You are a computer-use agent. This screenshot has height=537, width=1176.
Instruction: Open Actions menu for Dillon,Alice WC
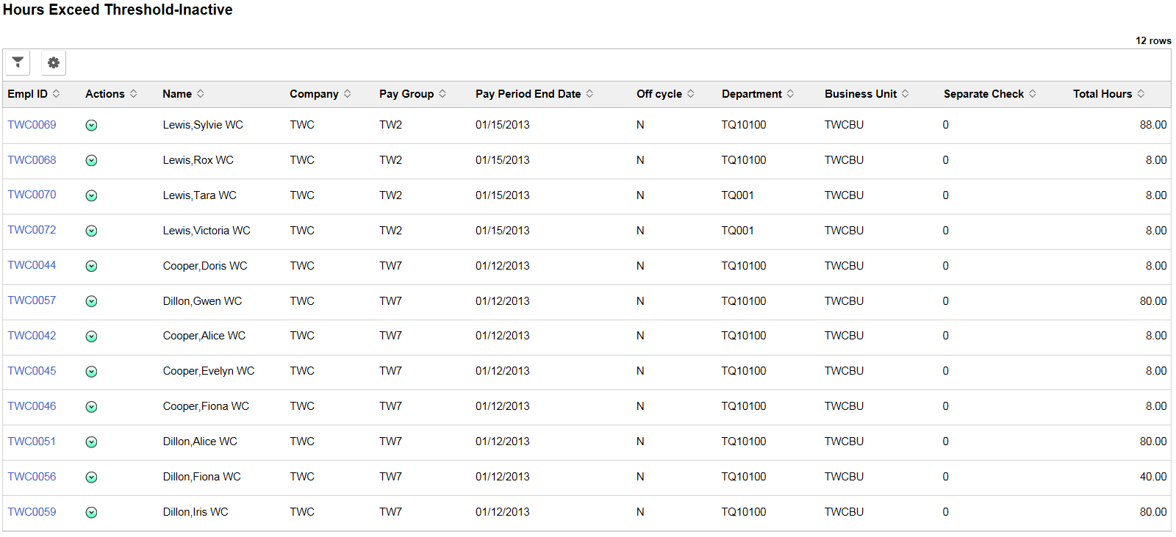pos(91,442)
